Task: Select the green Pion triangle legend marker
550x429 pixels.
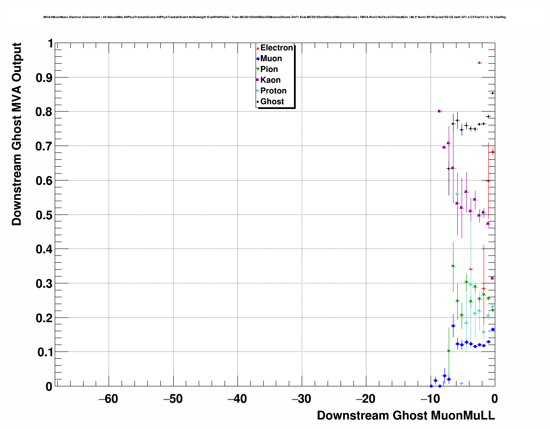Action: (x=258, y=69)
